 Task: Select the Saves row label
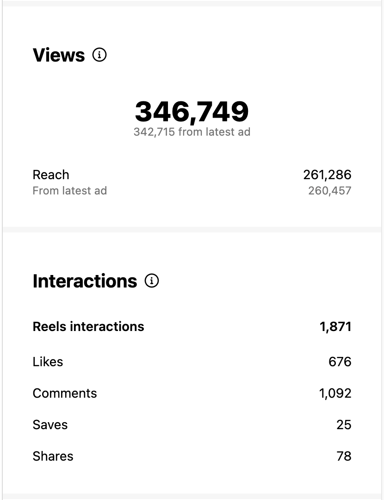tap(50, 425)
